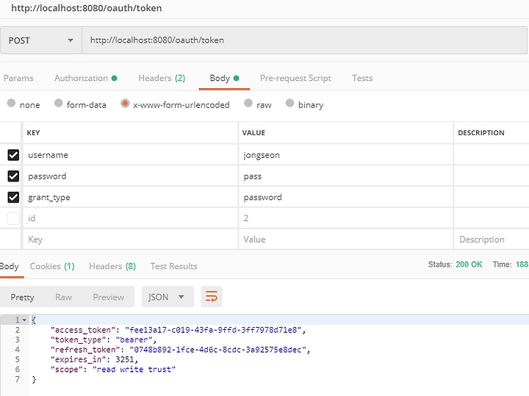Viewport: 529px width, 396px height.
Task: Enable the id row checkbox
Action: coord(13,218)
